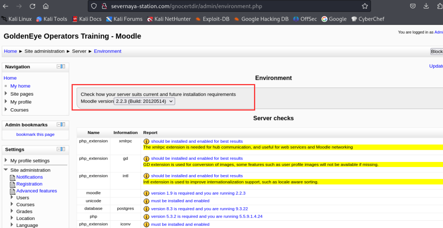Click 'bookmark this page' link
This screenshot has width=443, height=228.
[x=35, y=134]
